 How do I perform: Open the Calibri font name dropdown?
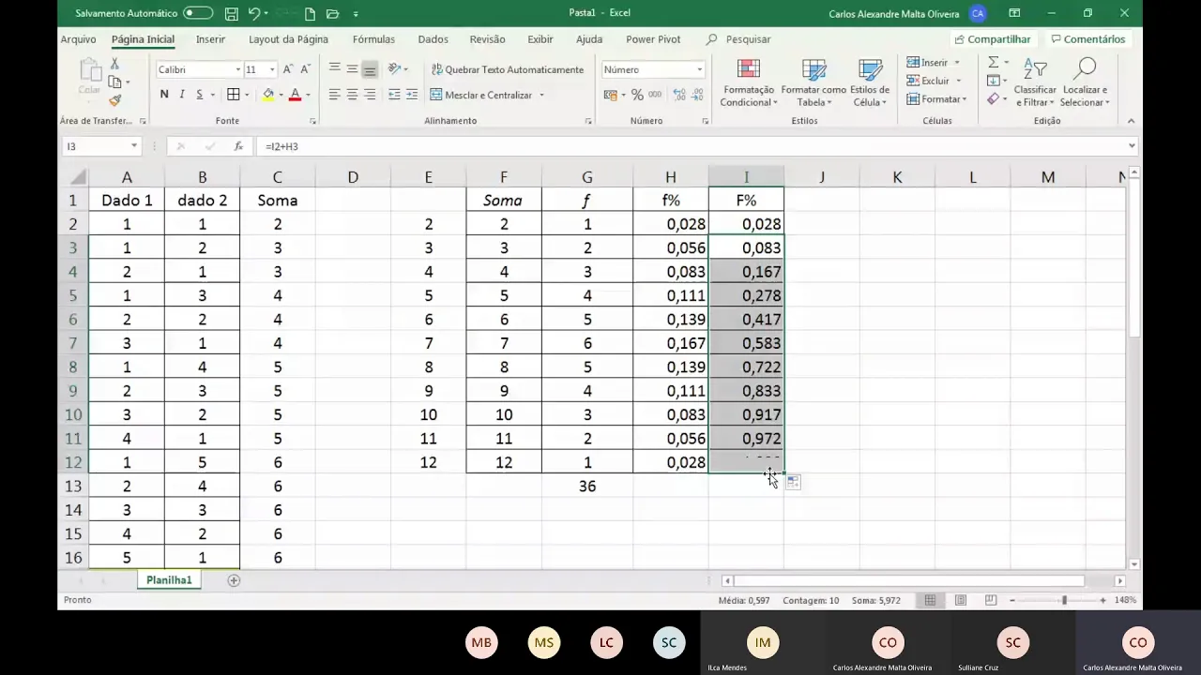click(237, 69)
